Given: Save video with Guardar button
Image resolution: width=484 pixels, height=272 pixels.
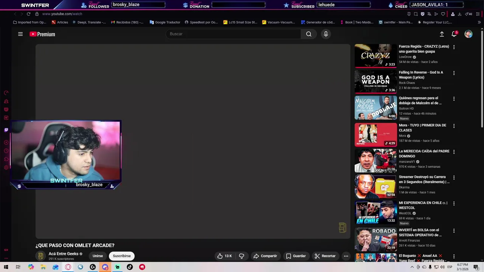Looking at the screenshot, I should (296, 256).
